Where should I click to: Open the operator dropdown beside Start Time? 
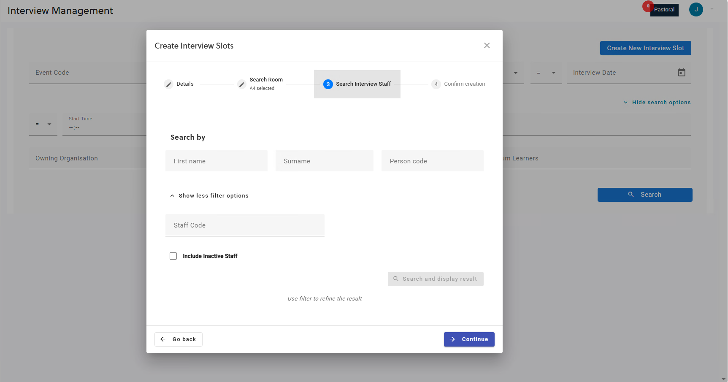pyautogui.click(x=43, y=125)
